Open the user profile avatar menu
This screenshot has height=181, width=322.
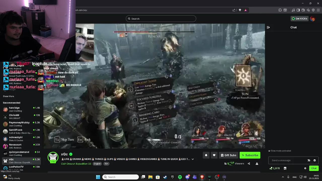313,19
